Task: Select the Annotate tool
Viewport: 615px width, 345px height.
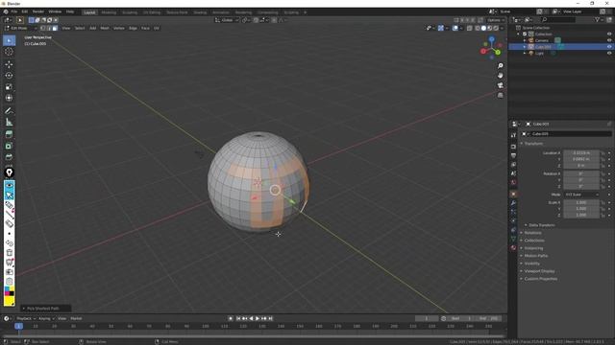Action: (x=9, y=111)
